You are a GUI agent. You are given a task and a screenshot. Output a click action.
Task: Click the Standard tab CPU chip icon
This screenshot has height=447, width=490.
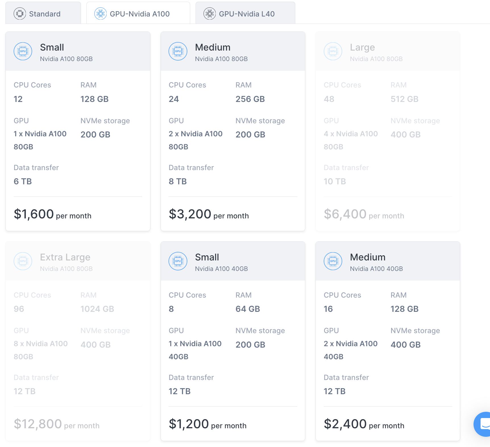tap(20, 14)
